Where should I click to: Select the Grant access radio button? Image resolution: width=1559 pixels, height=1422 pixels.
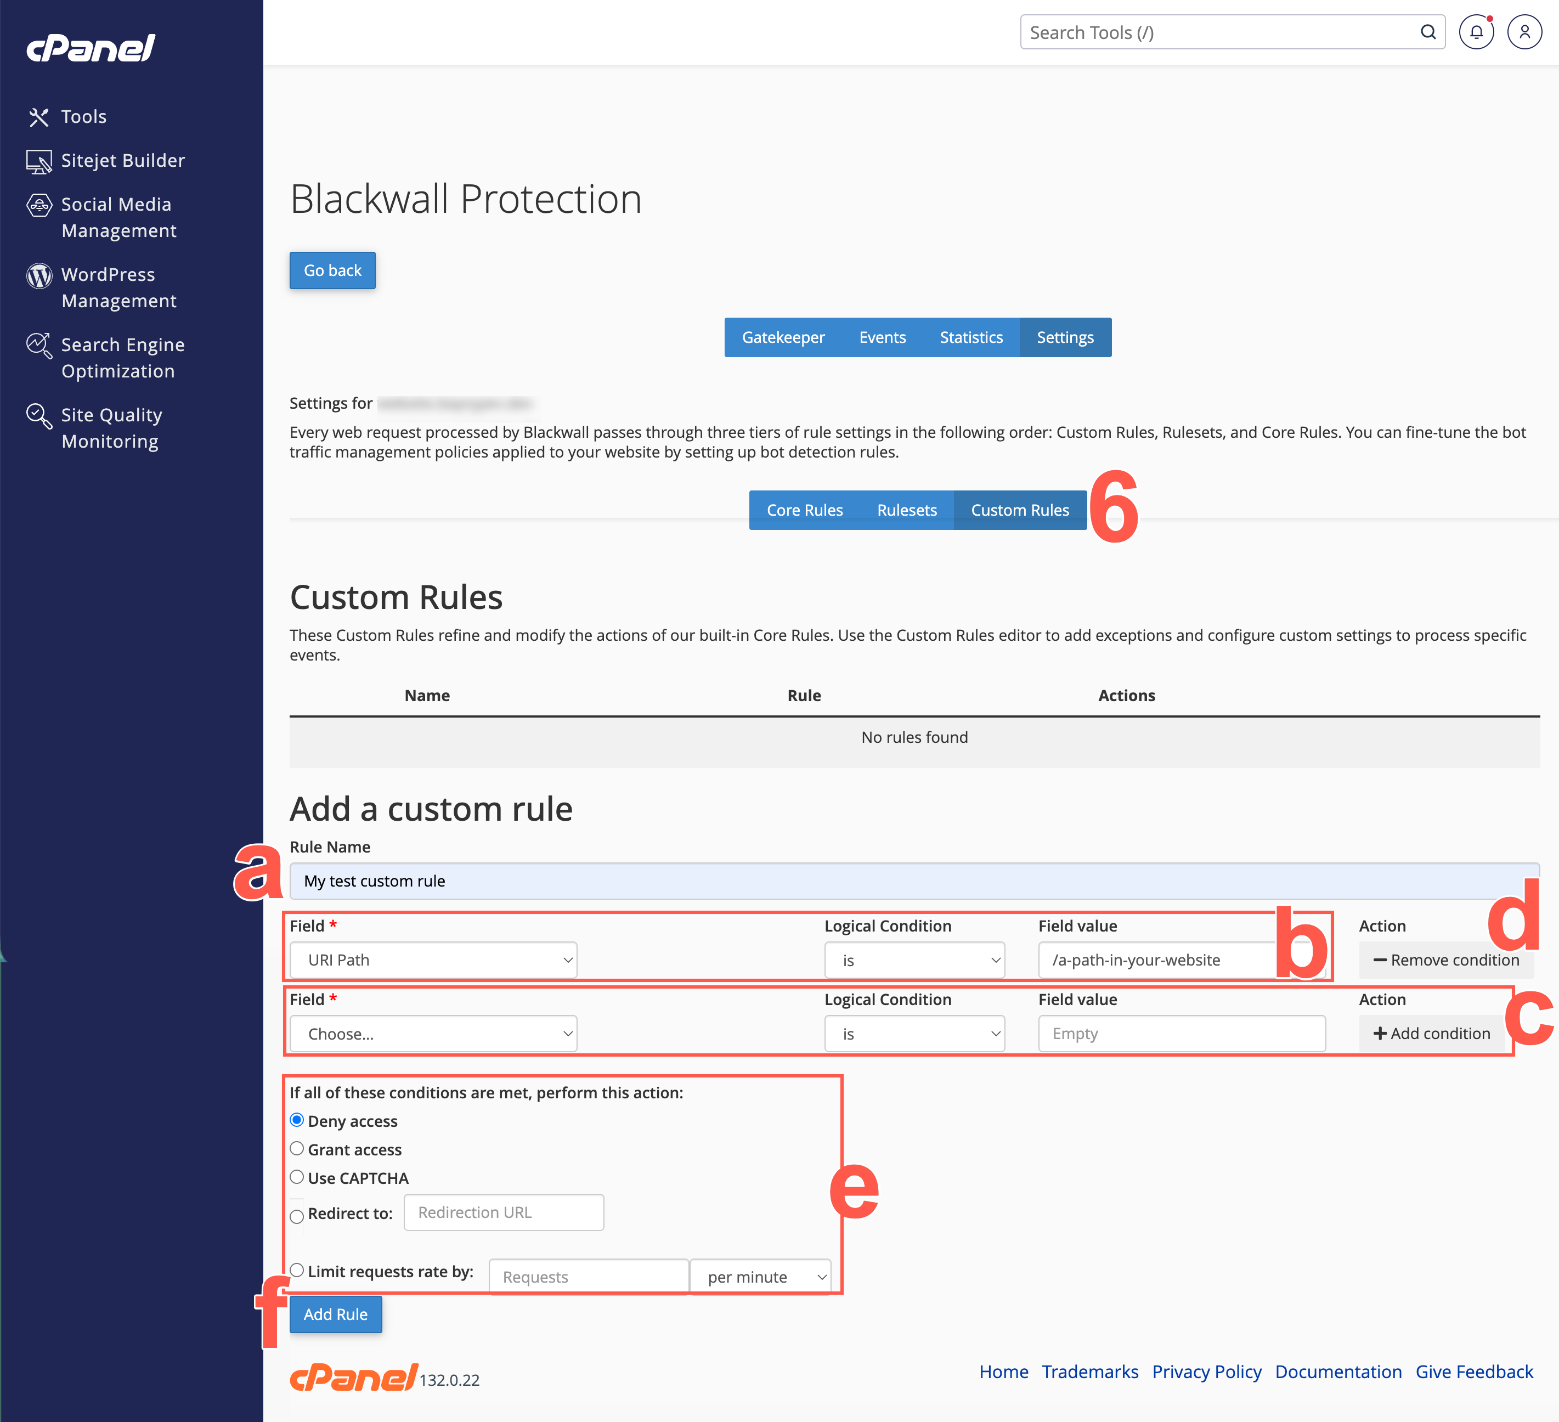297,1148
